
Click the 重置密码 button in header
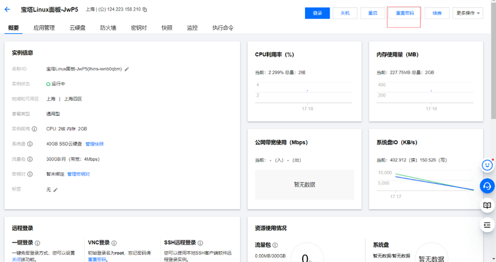(405, 13)
